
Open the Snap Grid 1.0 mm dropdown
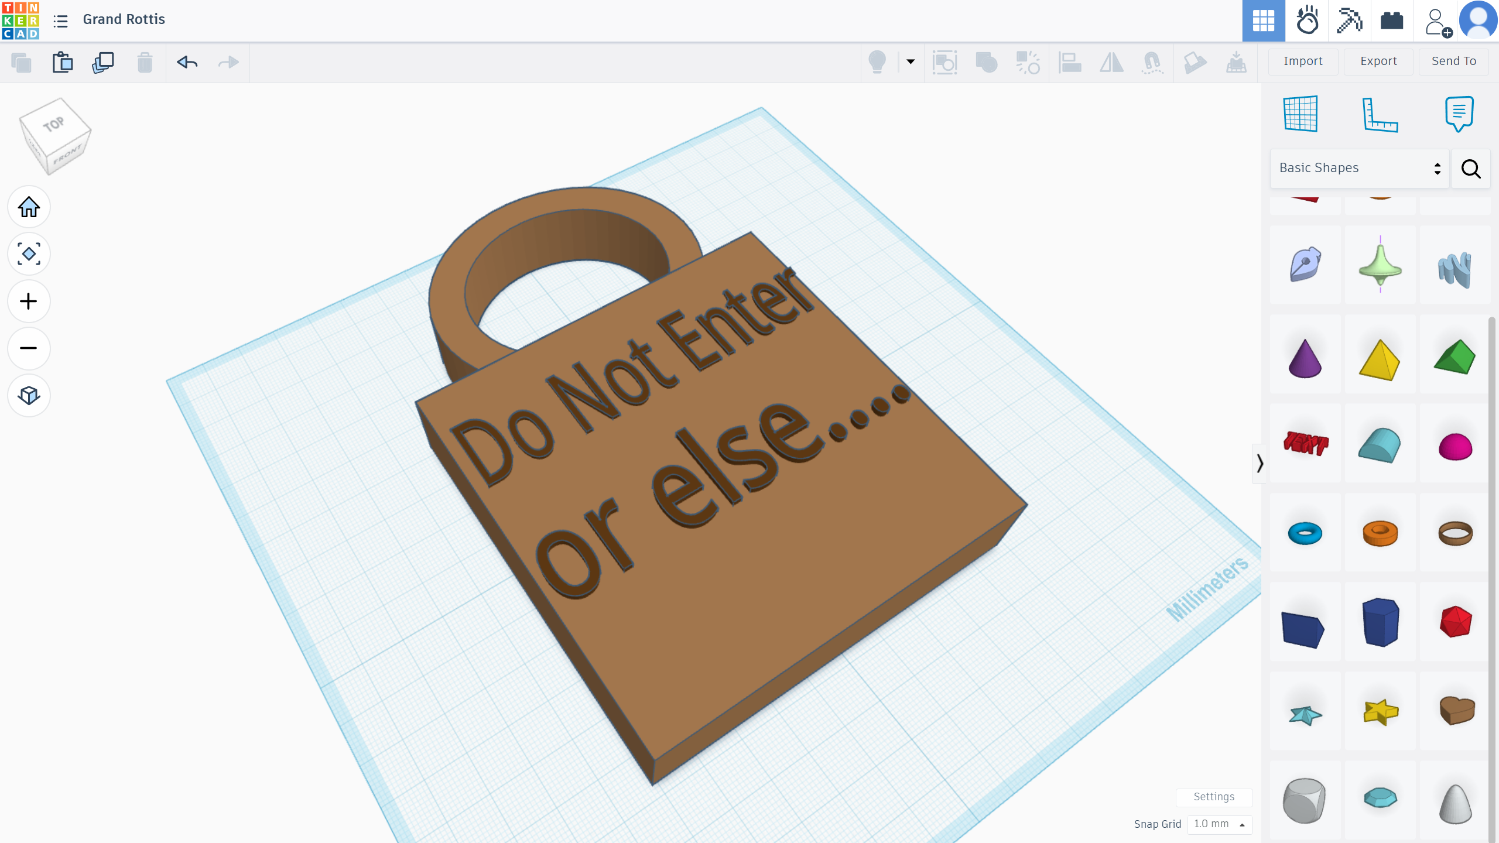[x=1219, y=824]
